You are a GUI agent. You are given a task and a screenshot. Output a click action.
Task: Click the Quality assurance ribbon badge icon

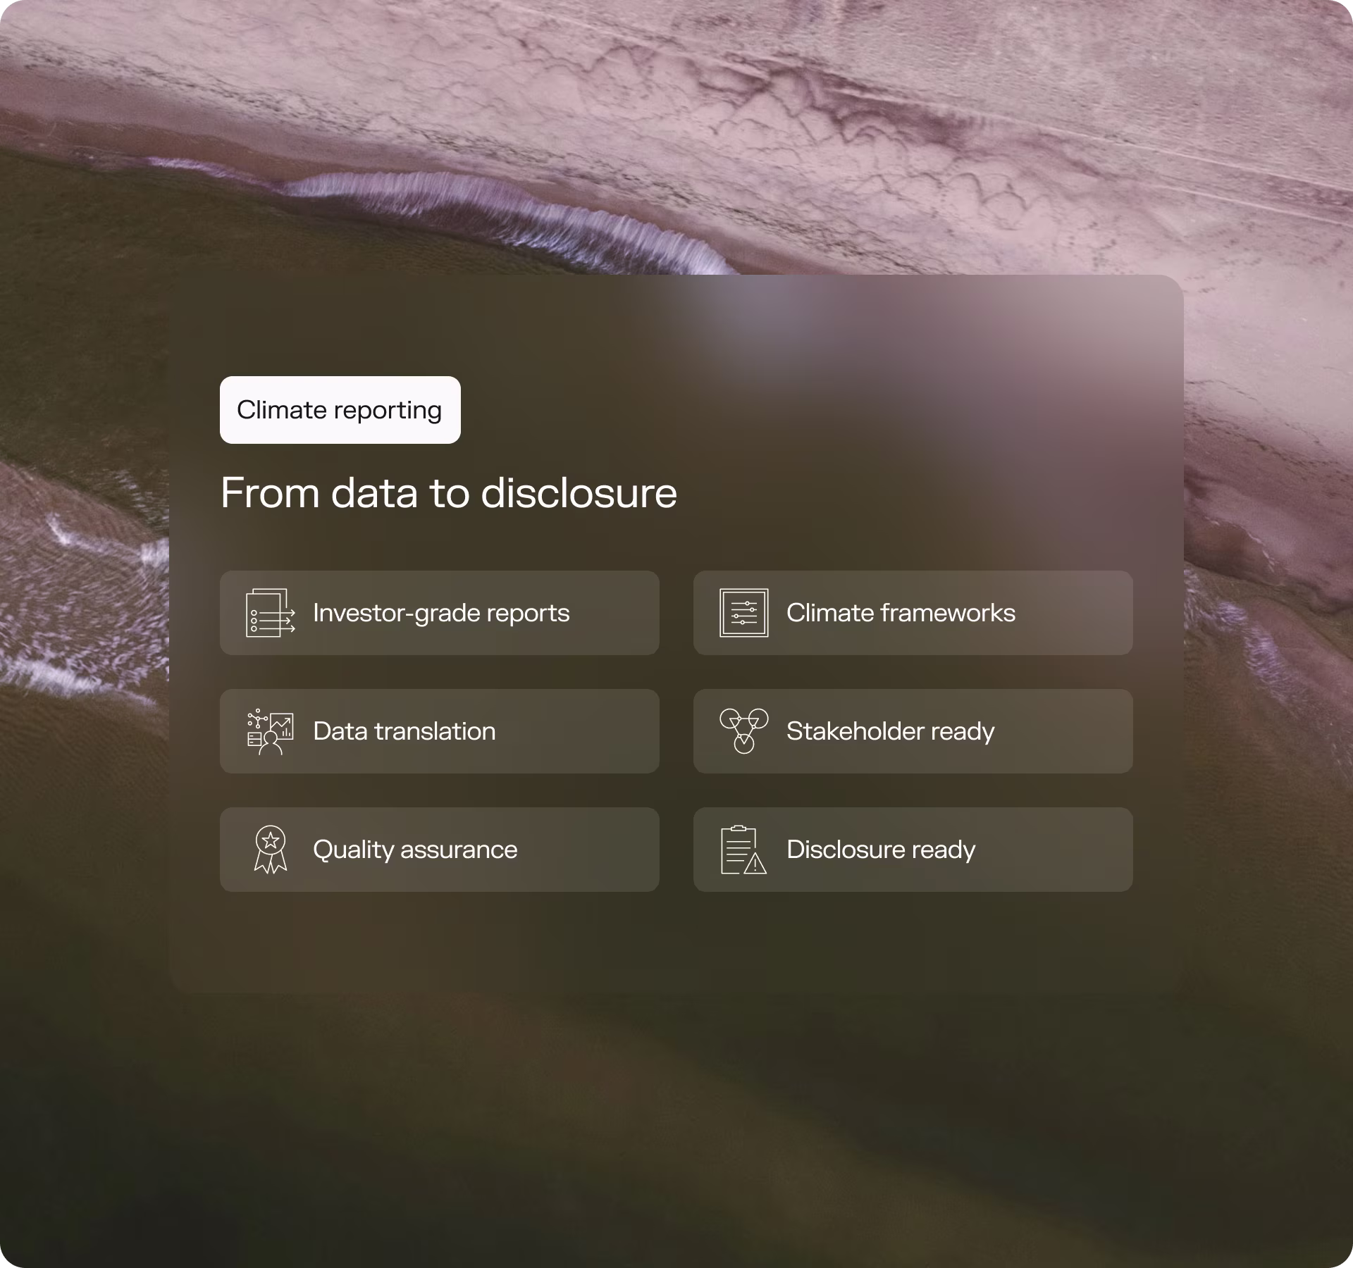(270, 850)
